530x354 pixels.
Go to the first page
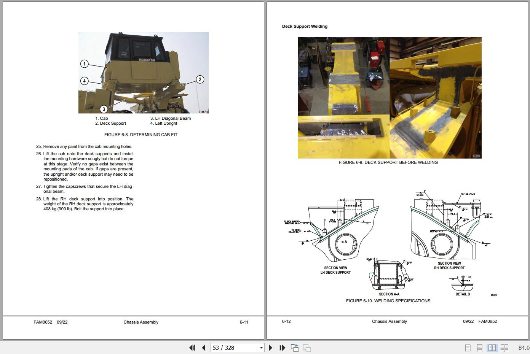coord(192,348)
